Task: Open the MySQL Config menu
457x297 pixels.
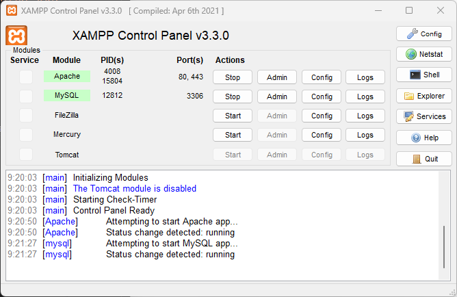Action: (322, 96)
